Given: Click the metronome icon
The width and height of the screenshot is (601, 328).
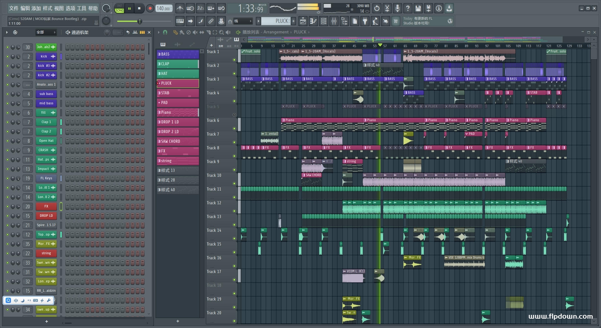Looking at the screenshot, I should pyautogui.click(x=180, y=8).
